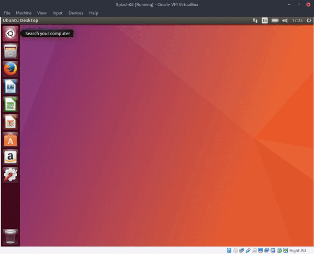Click the network adapters status bar icon

(x=241, y=250)
